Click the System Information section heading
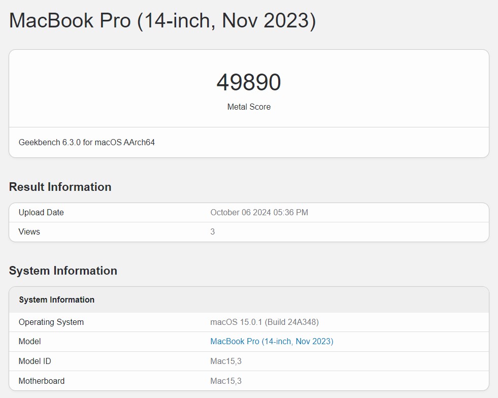Screen dimensions: 498x398 (x=63, y=271)
